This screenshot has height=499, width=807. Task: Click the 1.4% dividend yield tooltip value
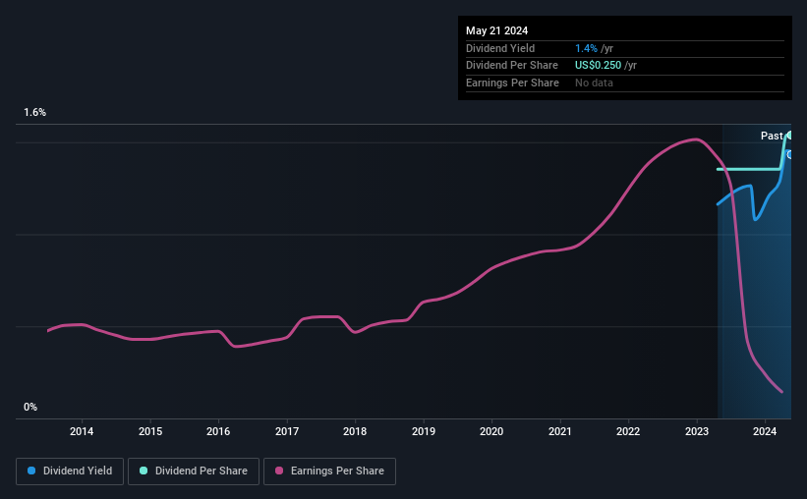pos(587,48)
